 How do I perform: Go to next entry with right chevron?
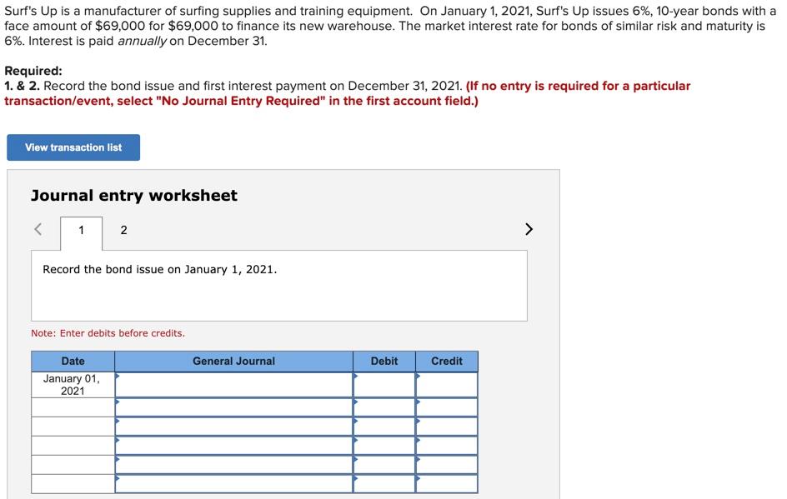click(529, 229)
